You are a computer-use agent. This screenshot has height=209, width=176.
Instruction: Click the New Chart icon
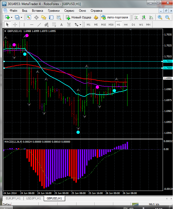click(x=7, y=17)
